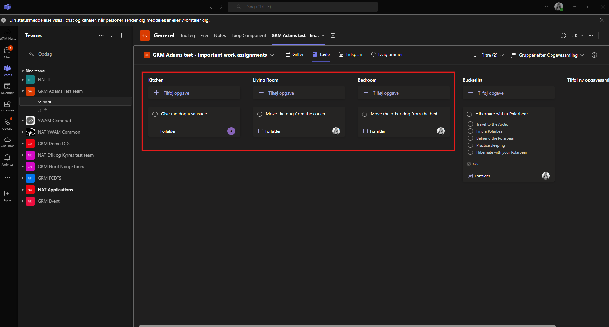
Task: Open the profile avatar menu
Action: click(x=559, y=7)
